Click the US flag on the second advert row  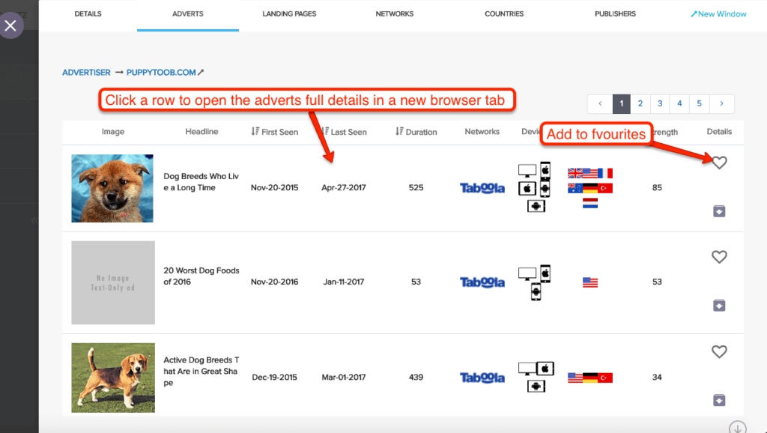[590, 282]
